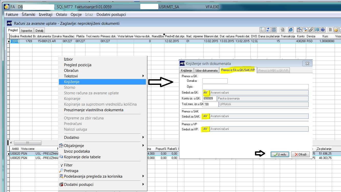Select Knjiženje in the context menu
Viewport: 341px width, 192px height.
(x=103, y=82)
